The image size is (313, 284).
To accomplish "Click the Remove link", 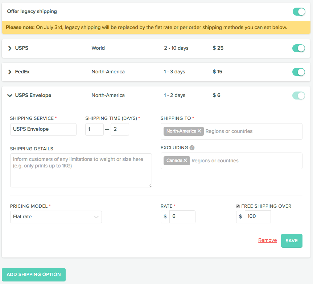I will point(267,240).
